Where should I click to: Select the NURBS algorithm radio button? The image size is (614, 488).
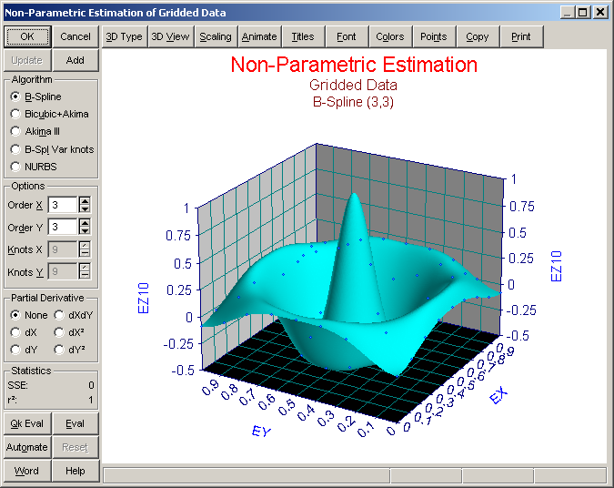point(34,167)
